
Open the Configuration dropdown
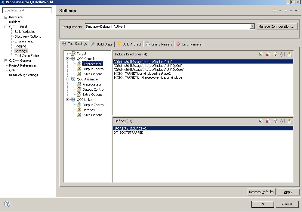(252, 26)
